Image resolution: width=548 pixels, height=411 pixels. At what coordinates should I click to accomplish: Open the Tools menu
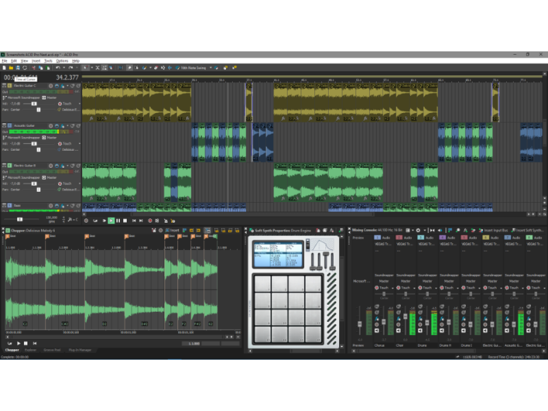(48, 61)
